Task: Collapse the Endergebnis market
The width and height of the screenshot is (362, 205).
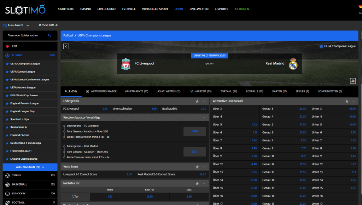Action: [204, 101]
